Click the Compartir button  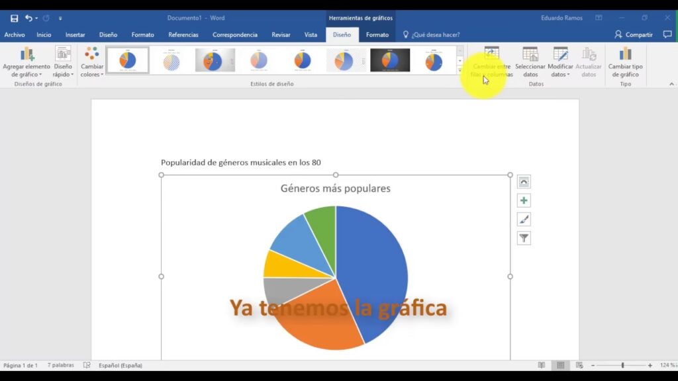point(634,34)
